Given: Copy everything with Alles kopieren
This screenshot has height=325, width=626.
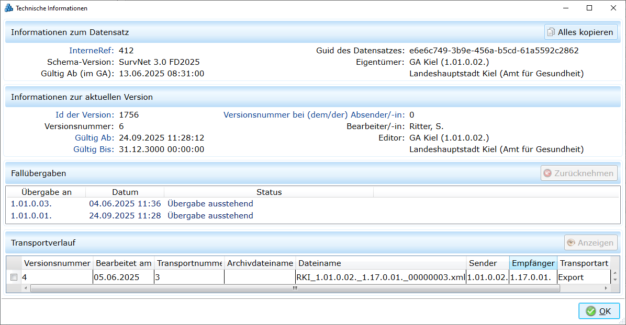Looking at the screenshot, I should [x=580, y=32].
